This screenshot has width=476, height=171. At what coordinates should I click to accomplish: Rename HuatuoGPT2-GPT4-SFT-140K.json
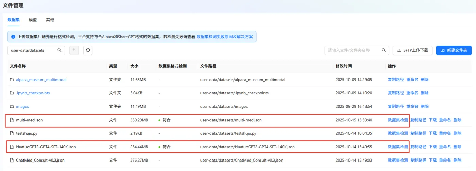point(445,147)
